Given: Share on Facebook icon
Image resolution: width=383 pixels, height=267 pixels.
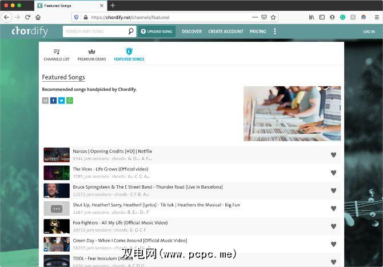Looking at the screenshot, I should click(x=53, y=101).
